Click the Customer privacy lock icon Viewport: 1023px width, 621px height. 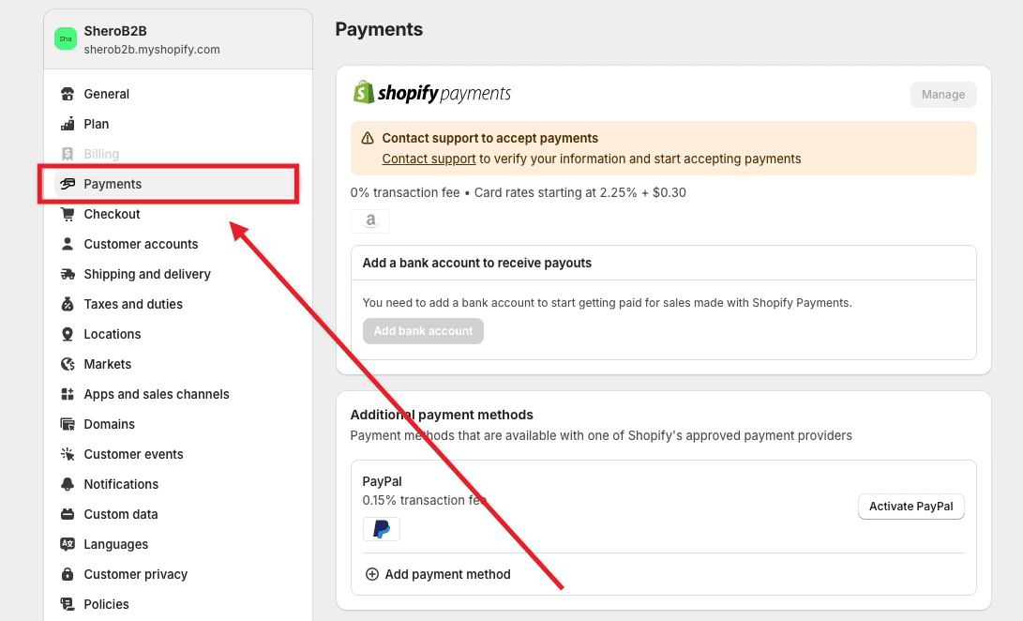coord(67,574)
